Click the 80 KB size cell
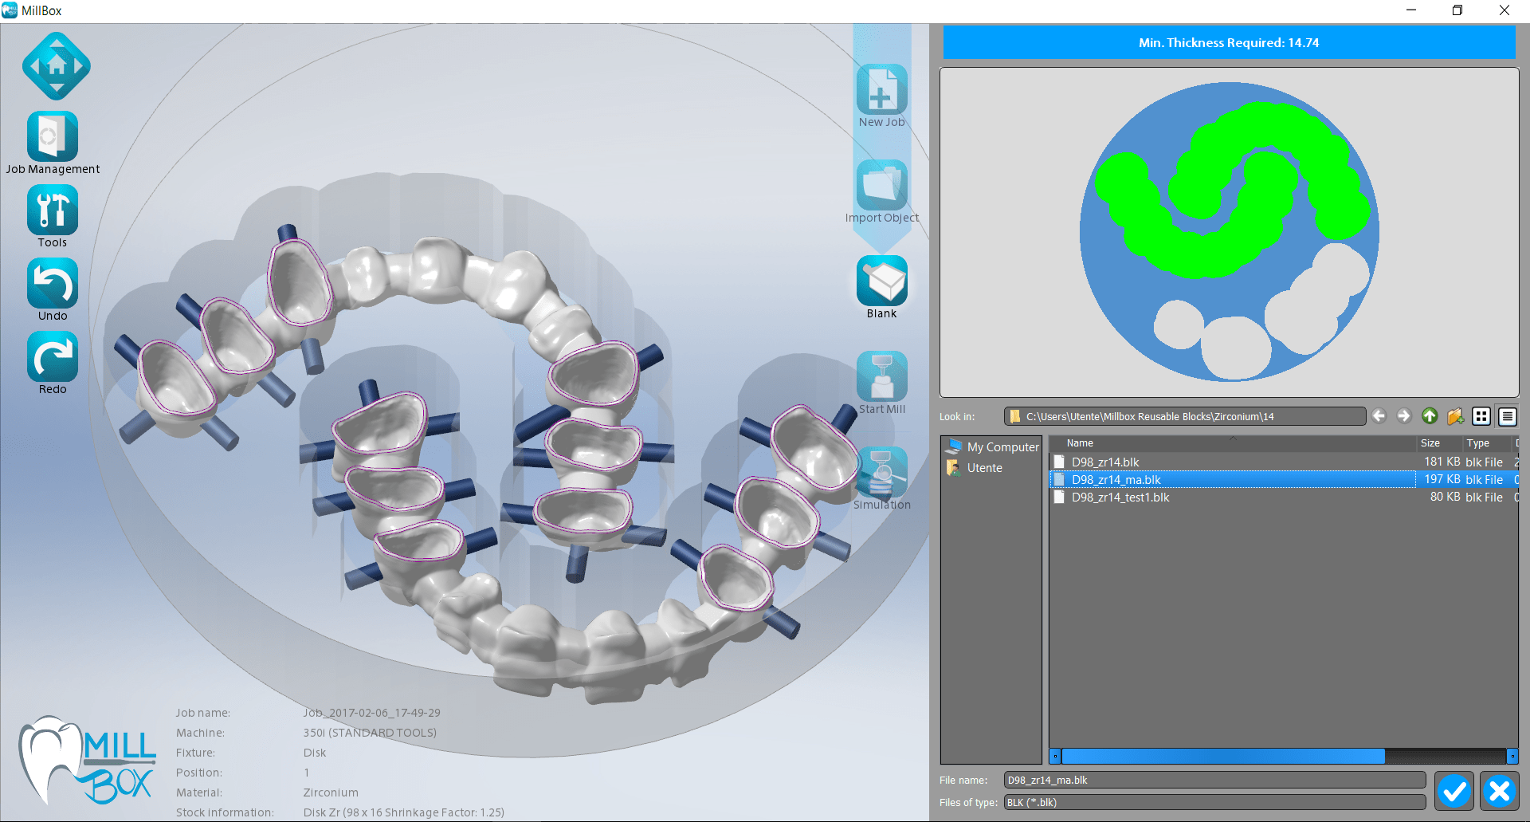 pos(1445,497)
